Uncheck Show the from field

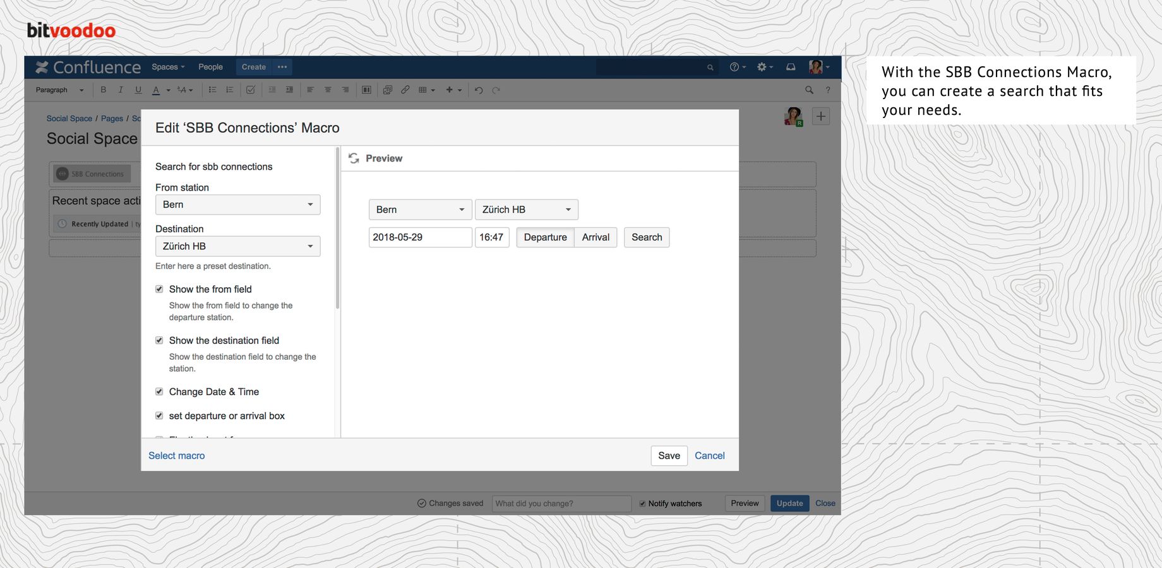159,289
